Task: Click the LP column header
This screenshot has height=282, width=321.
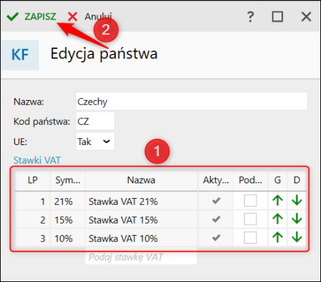Action: tap(33, 180)
